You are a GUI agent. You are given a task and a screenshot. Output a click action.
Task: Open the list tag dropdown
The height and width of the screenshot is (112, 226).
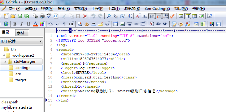pyautogui.click(x=143, y=24)
